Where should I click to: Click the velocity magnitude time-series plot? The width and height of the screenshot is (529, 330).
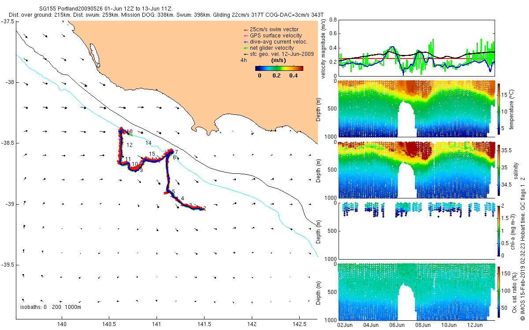pyautogui.click(x=416, y=48)
